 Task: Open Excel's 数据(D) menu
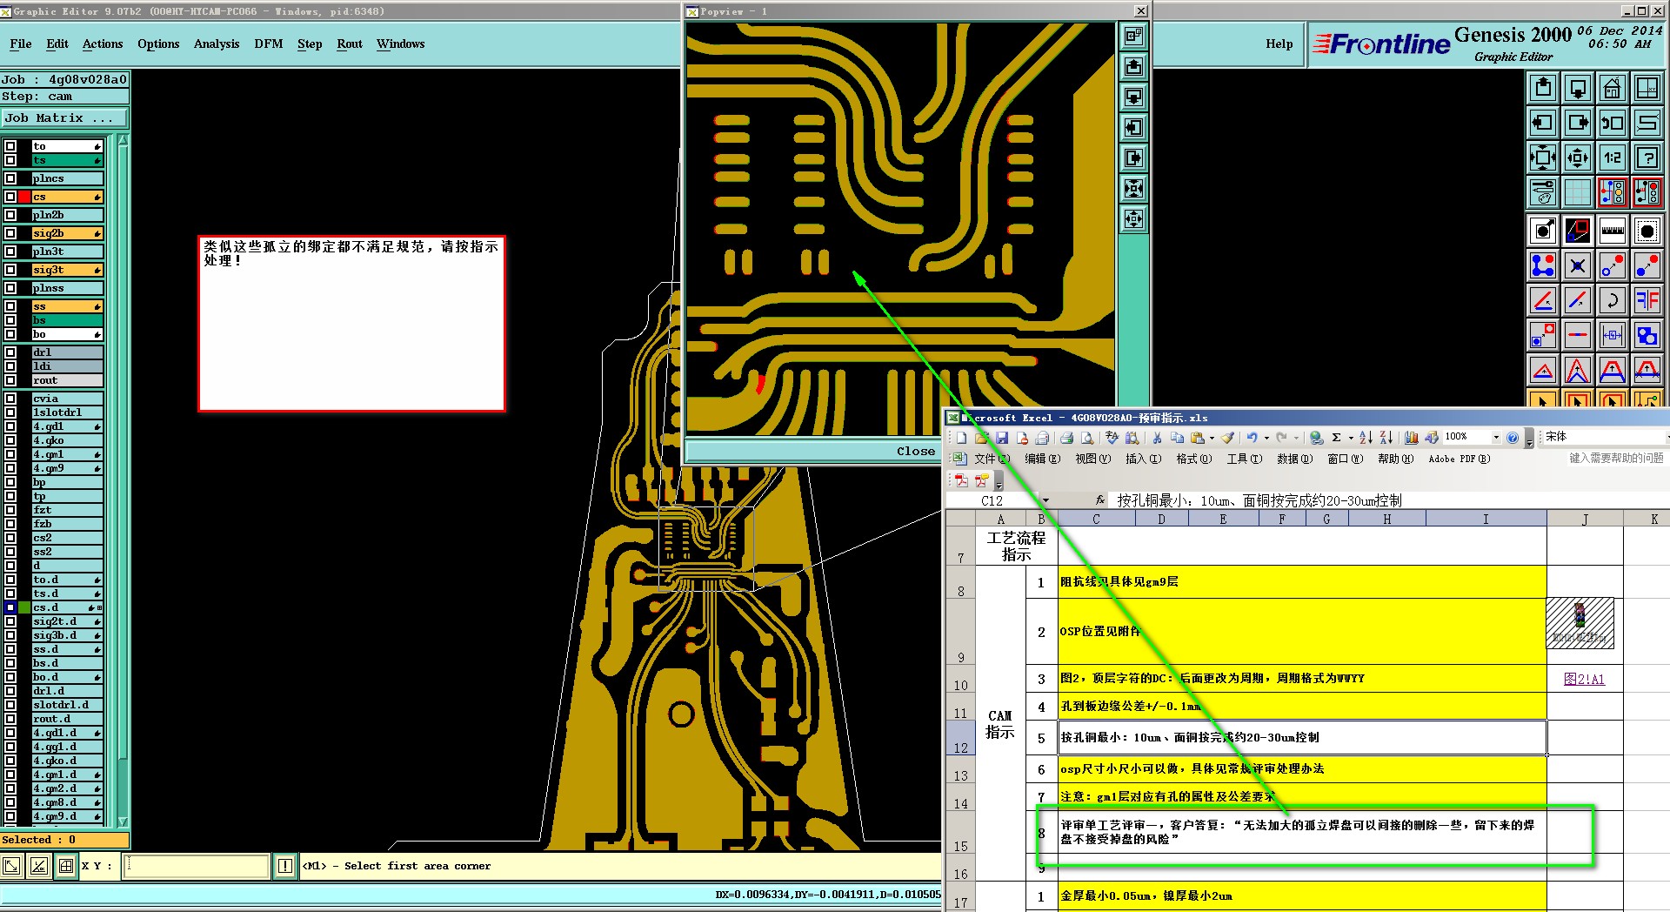coord(1294,459)
